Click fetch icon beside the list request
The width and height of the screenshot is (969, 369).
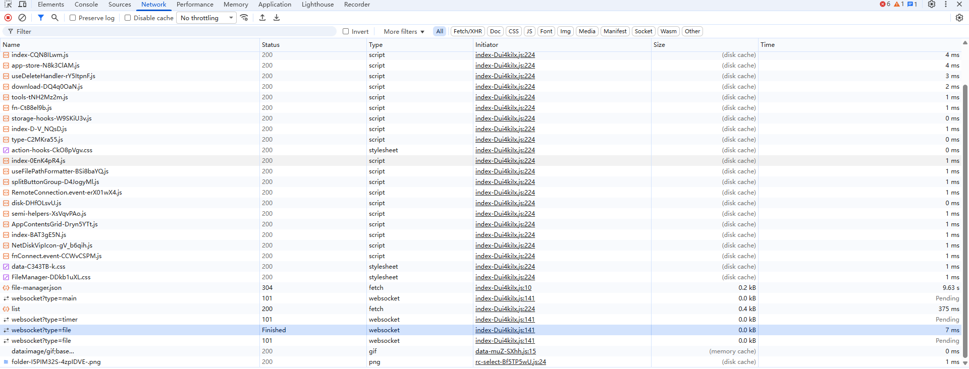6,309
